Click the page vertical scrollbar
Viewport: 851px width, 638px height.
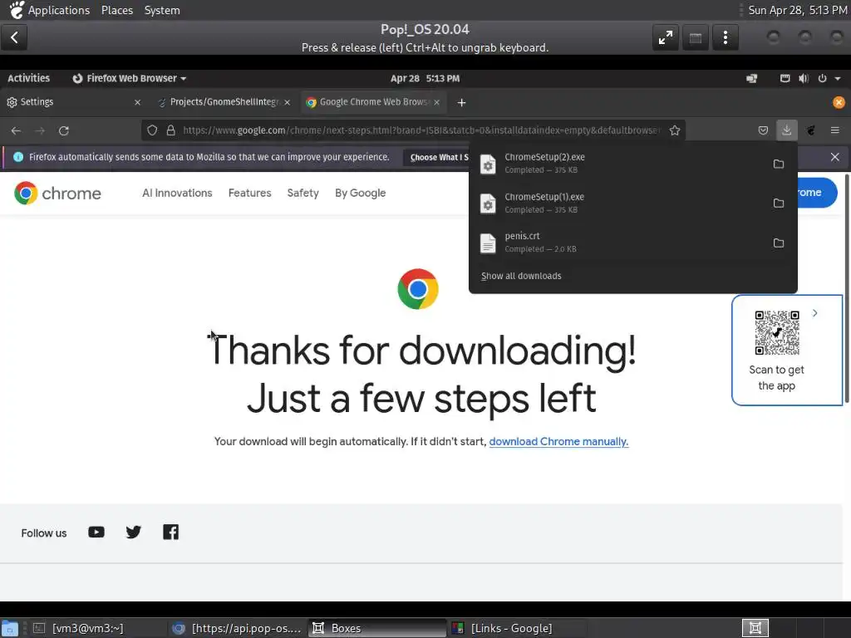point(847,289)
